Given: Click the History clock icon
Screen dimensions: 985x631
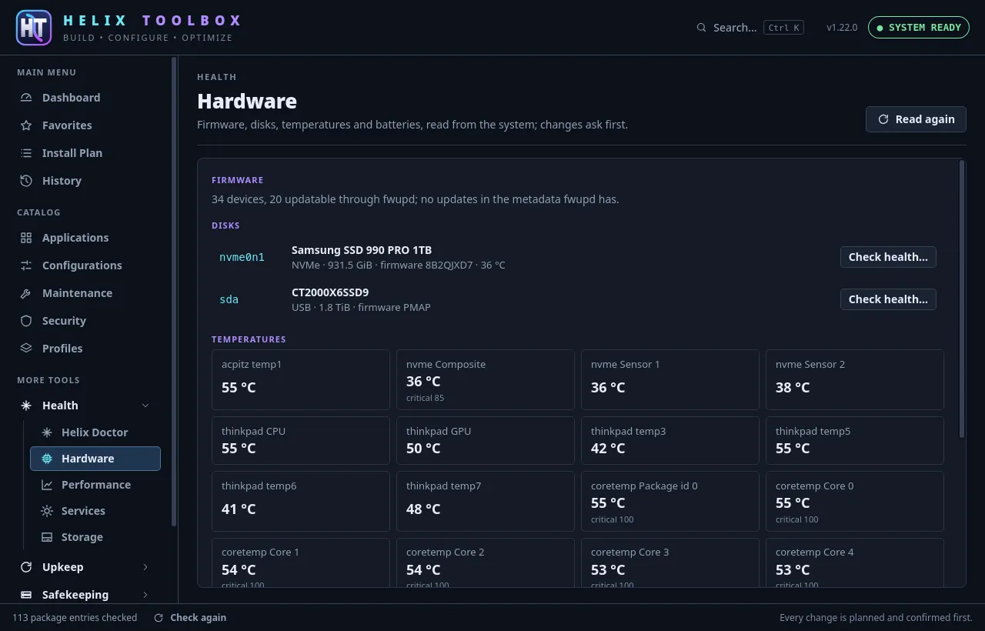Looking at the screenshot, I should pos(26,181).
